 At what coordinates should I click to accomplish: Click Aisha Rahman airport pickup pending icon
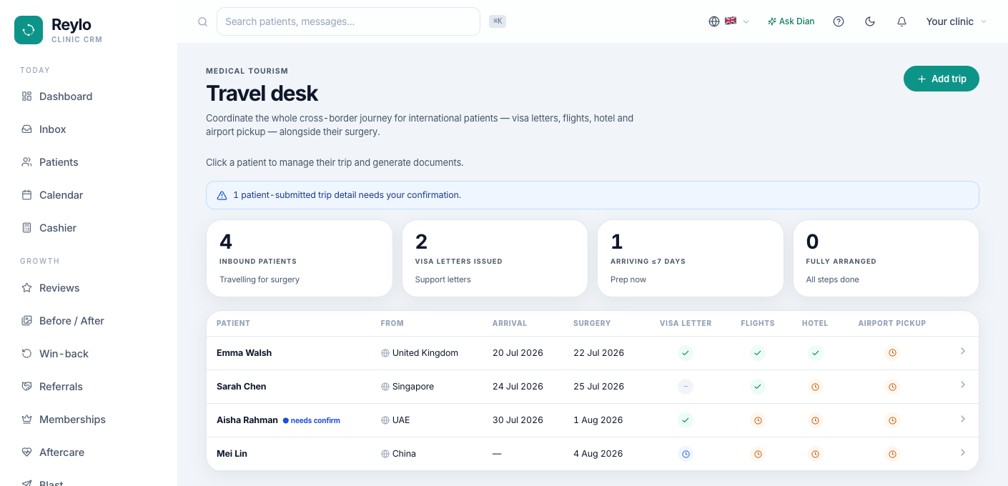click(x=892, y=420)
